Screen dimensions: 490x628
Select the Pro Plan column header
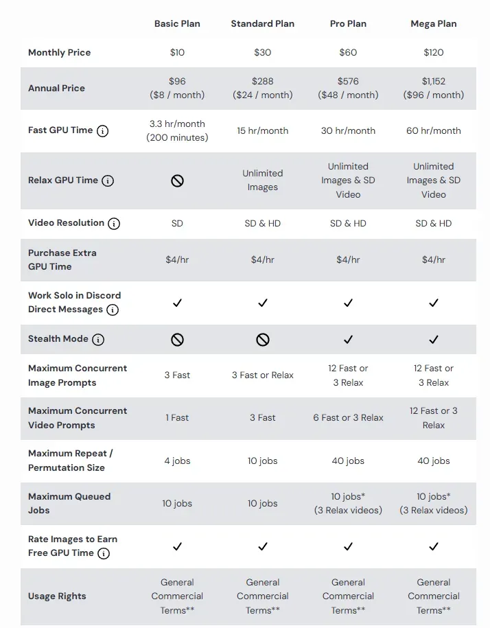[348, 23]
